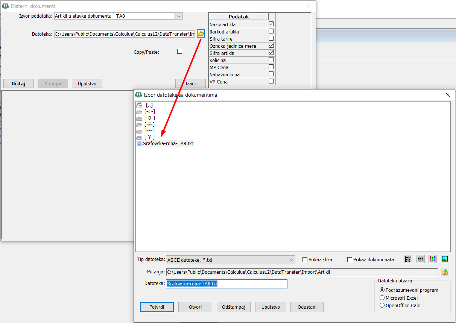Click the Odustani button

click(x=307, y=307)
